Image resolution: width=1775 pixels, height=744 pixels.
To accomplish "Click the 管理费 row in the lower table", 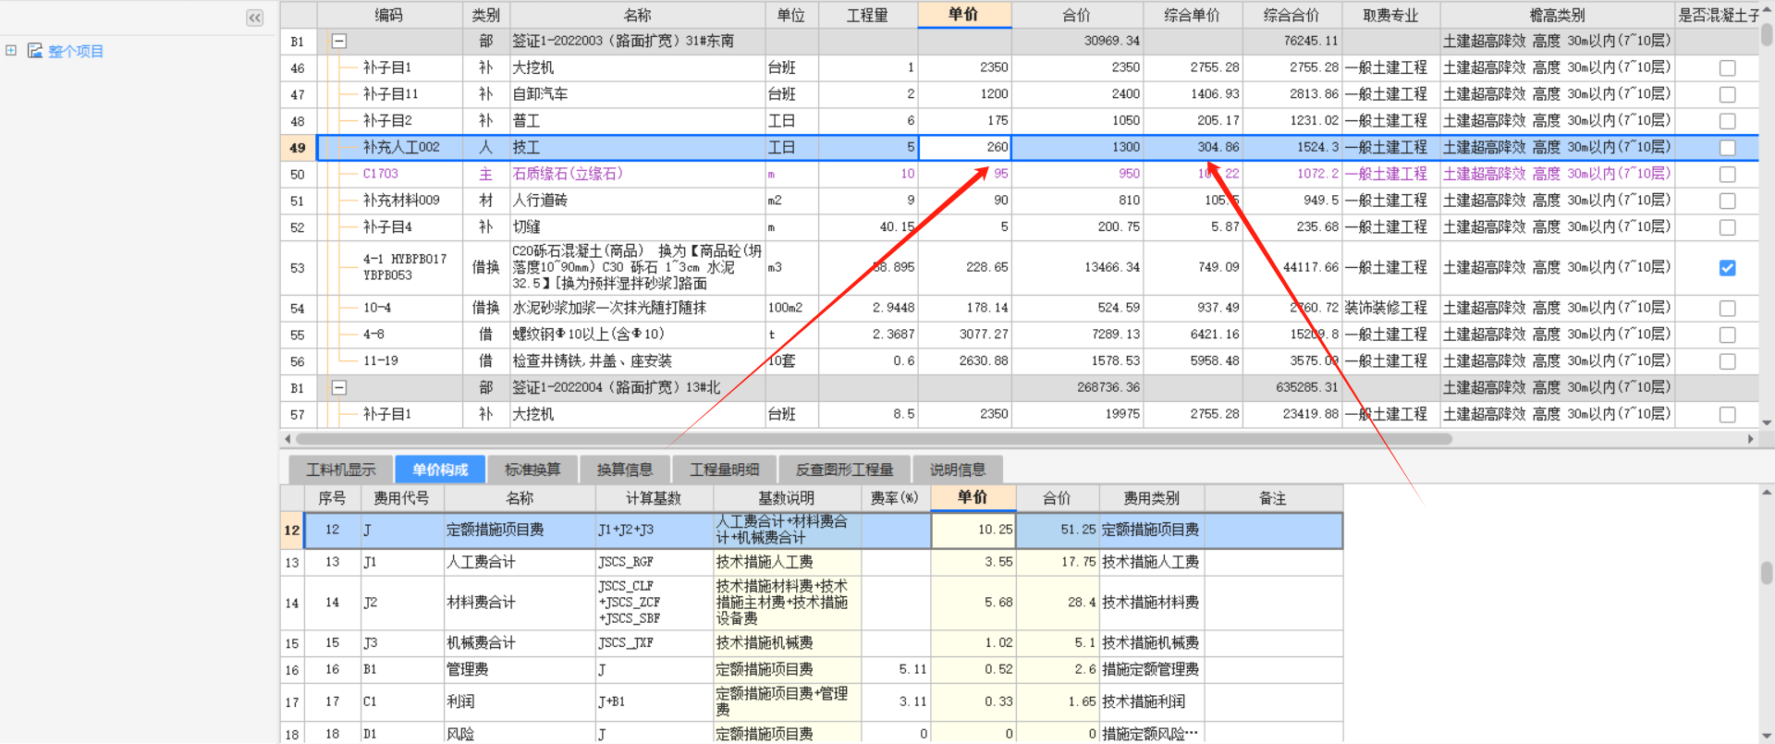I will pos(812,670).
